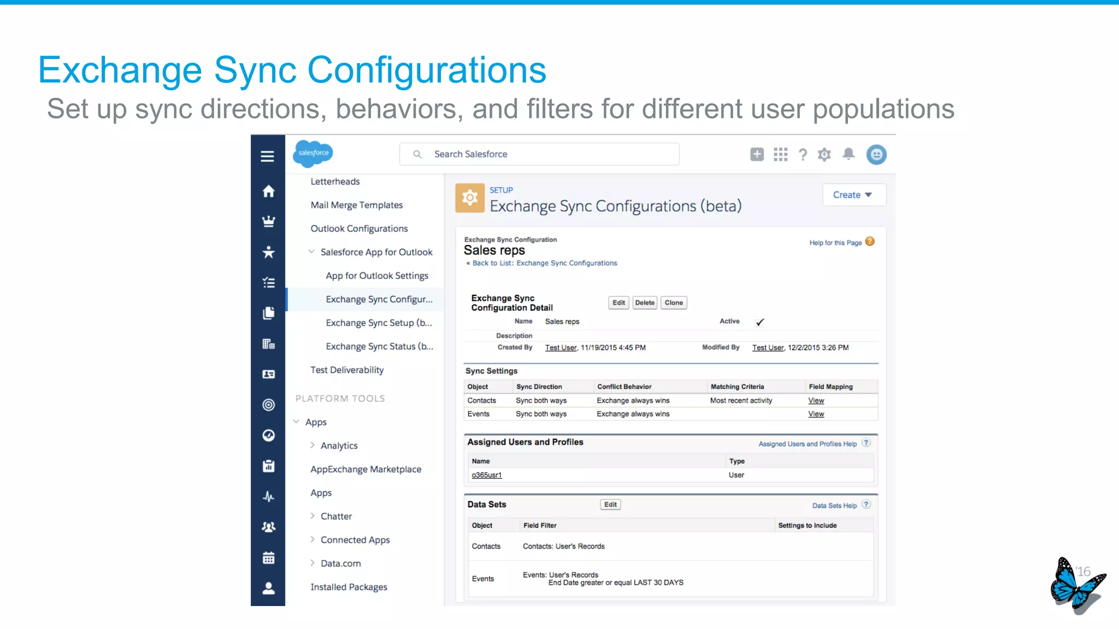Open the o365usr1 user link

coord(486,475)
